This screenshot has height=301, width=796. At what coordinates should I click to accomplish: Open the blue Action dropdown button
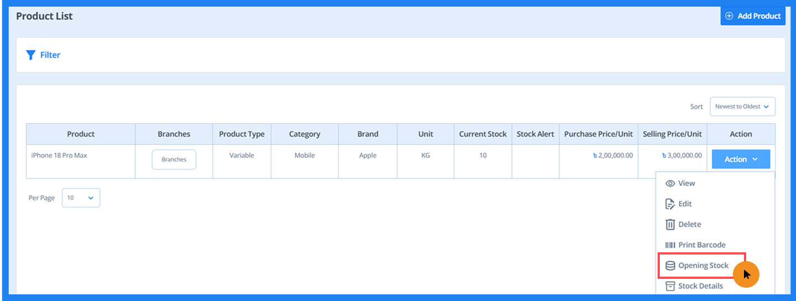741,159
